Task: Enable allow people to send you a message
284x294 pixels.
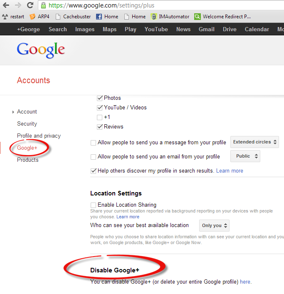Action: tap(93, 143)
